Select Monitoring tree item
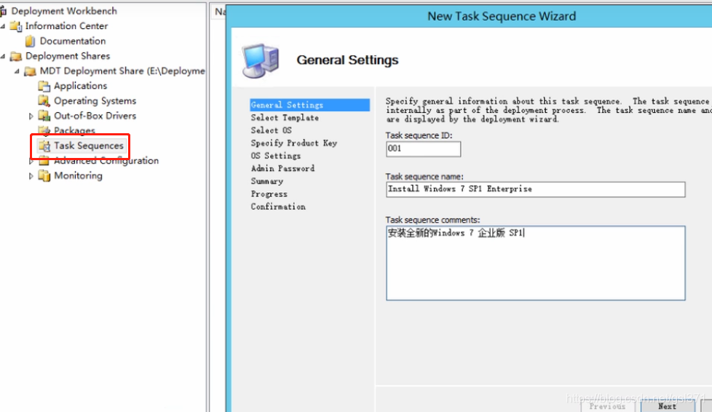712x412 pixels. (x=78, y=176)
